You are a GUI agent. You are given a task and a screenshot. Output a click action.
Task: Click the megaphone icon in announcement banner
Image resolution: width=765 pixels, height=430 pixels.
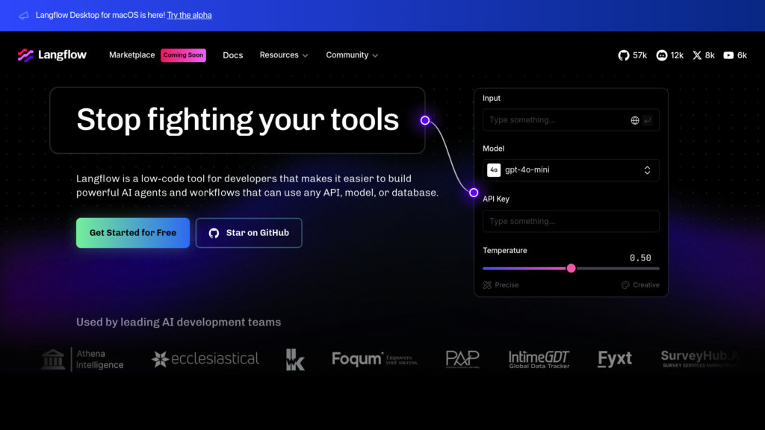24,15
